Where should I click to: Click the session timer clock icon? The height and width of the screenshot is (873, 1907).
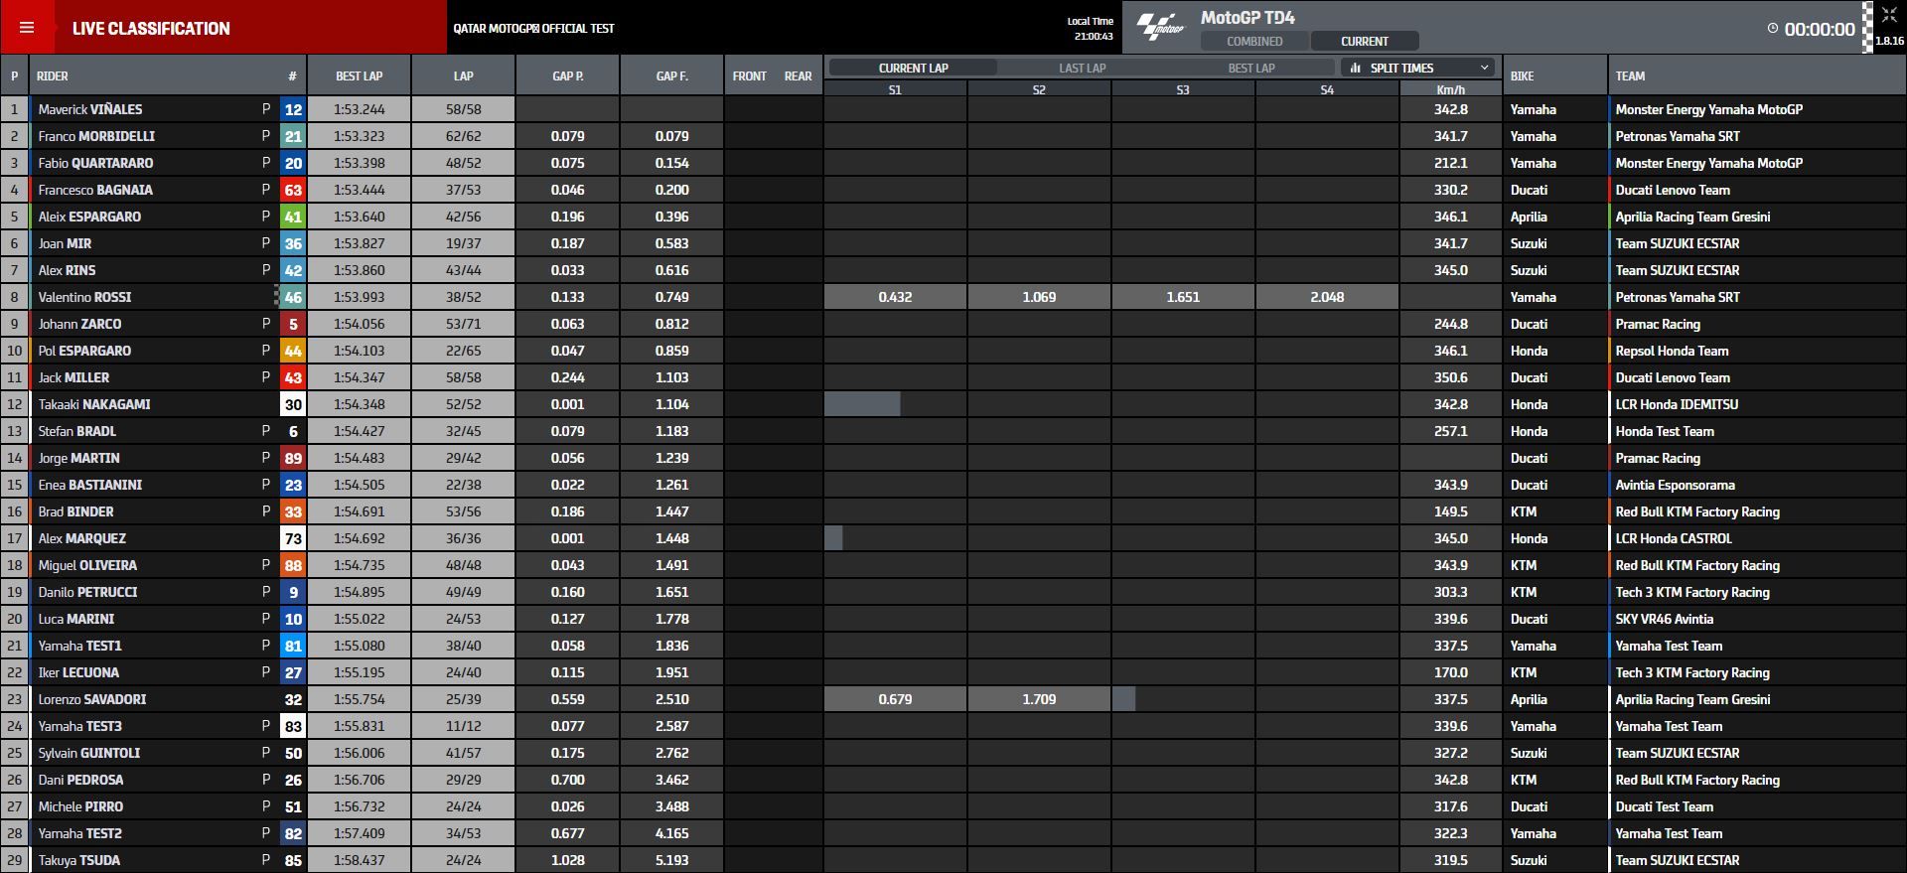(1772, 29)
